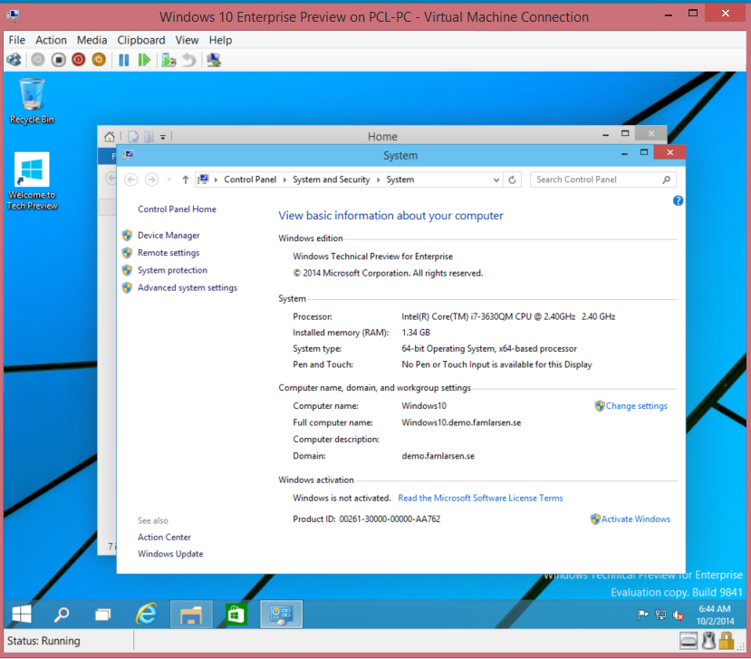The width and height of the screenshot is (751, 659).
Task: Turn off the VM with the stop icon
Action: pos(58,60)
